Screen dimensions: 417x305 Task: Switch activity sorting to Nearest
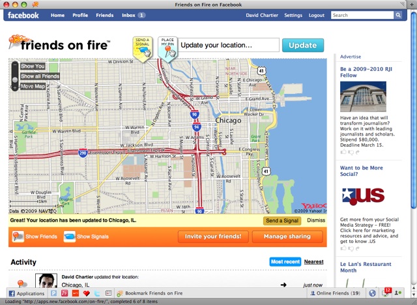[x=314, y=261]
